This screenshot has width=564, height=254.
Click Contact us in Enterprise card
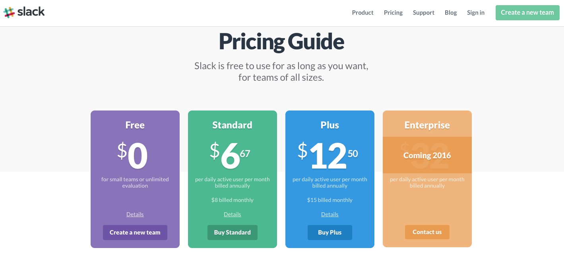[427, 232]
